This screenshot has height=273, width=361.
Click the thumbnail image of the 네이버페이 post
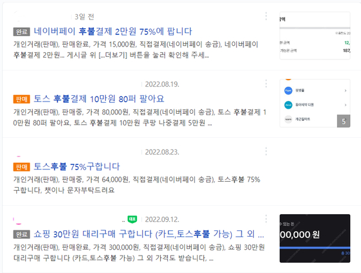[x=315, y=36]
